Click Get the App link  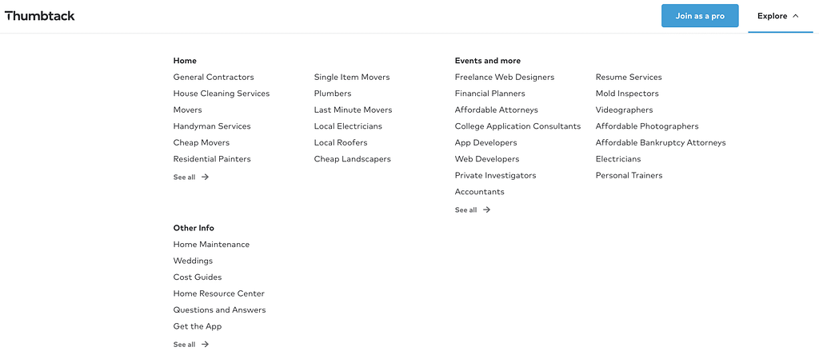point(198,326)
